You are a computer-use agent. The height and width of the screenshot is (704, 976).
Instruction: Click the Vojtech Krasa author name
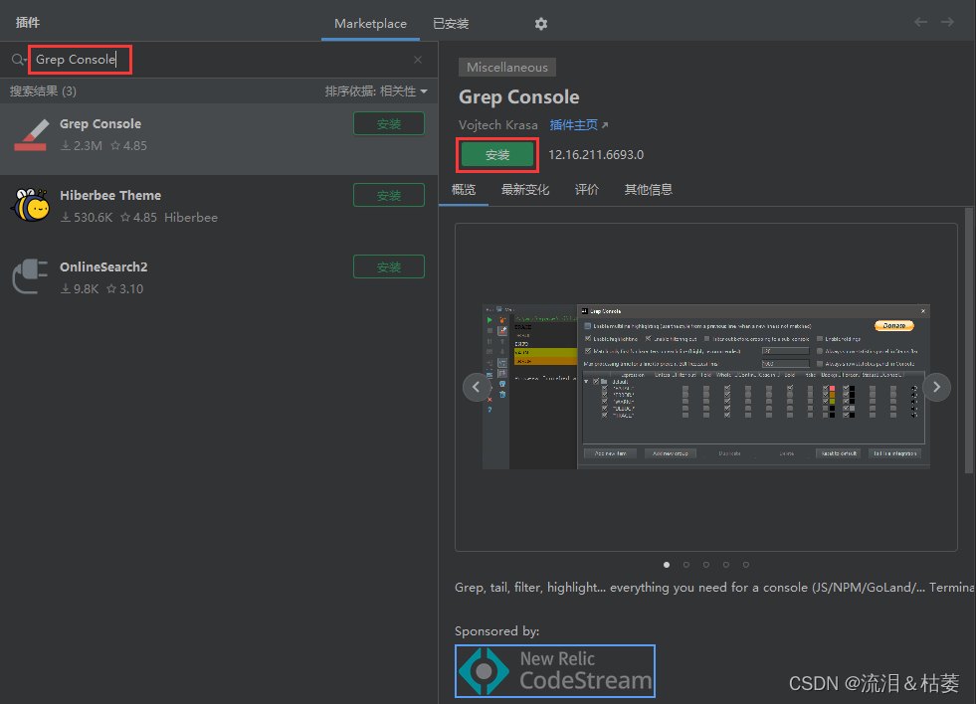tap(498, 125)
